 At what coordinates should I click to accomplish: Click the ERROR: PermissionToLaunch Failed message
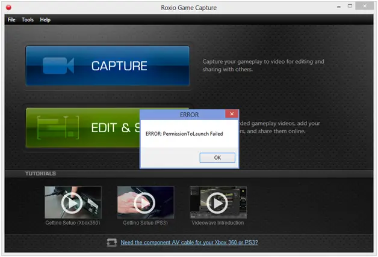(184, 134)
